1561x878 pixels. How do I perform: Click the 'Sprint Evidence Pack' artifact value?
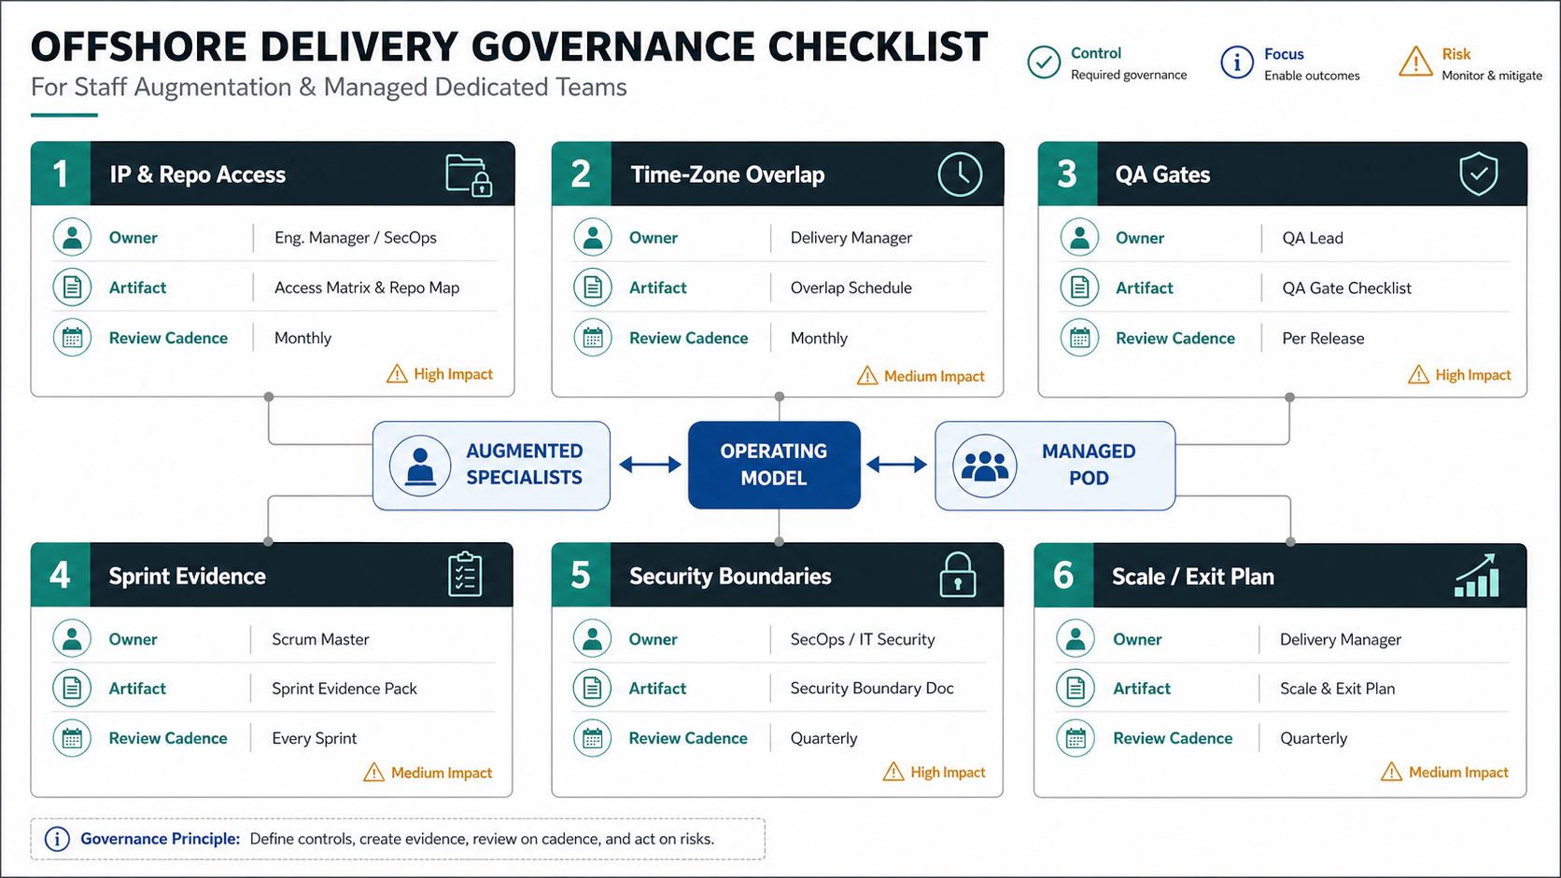coord(345,689)
